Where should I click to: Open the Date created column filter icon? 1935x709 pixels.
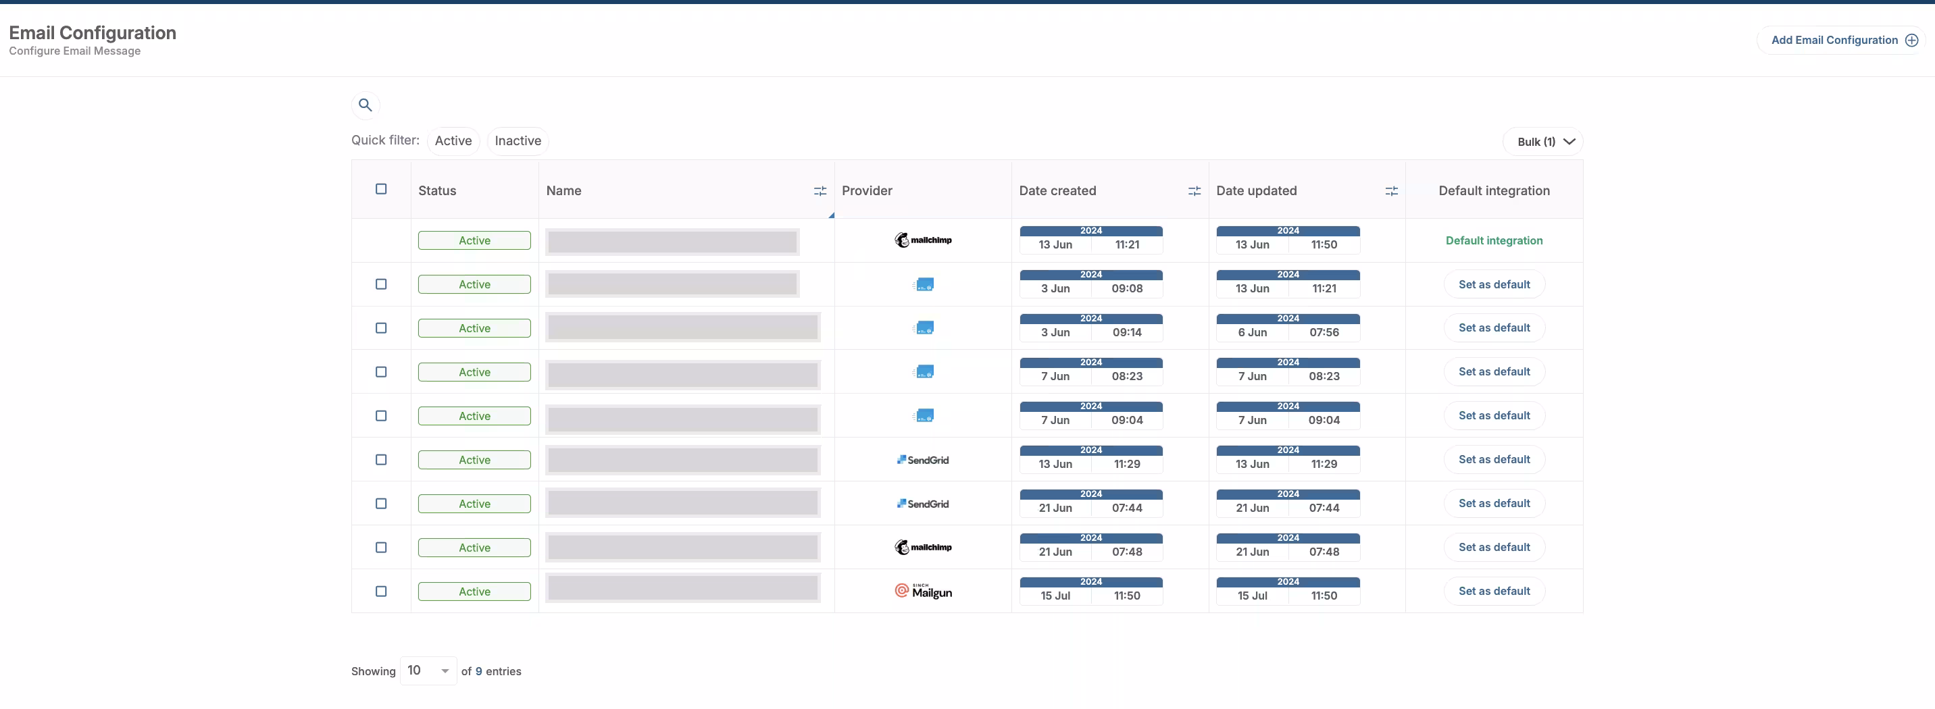point(1194,191)
